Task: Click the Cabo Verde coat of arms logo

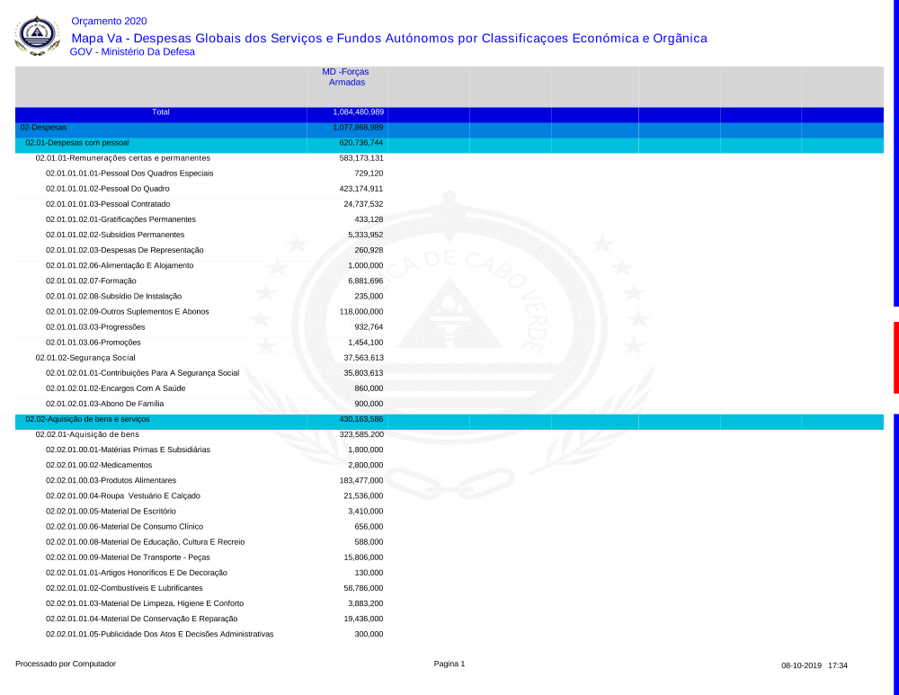Action: tap(37, 36)
